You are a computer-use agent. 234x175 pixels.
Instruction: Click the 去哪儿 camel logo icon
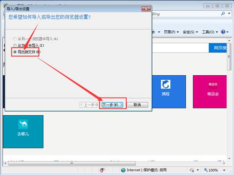23,124
